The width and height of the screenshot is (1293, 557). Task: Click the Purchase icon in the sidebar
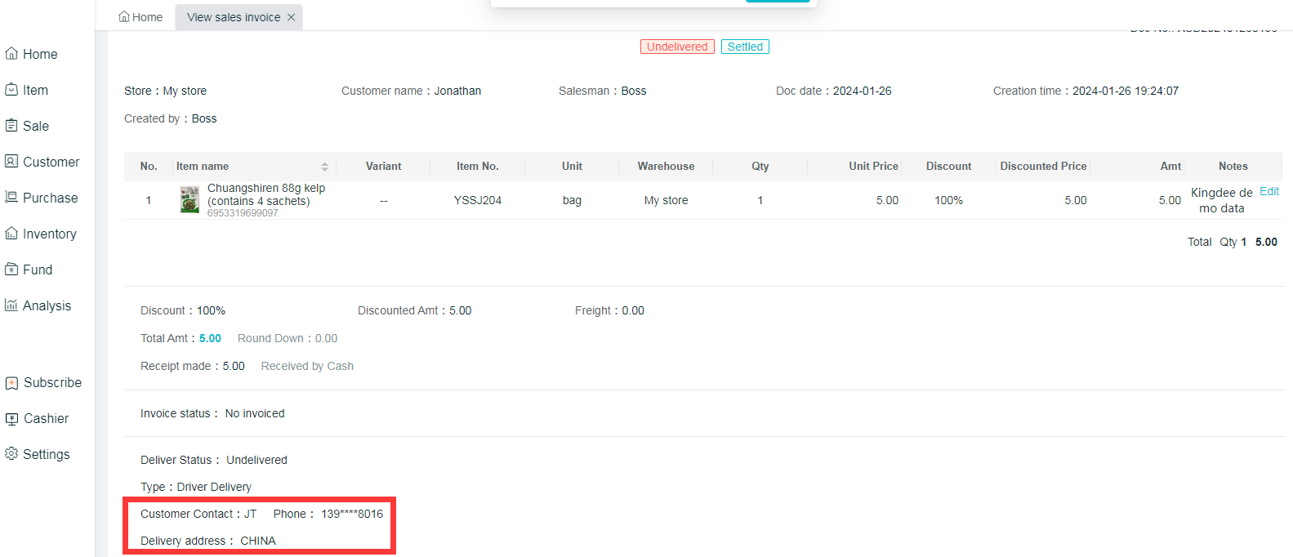coord(11,198)
